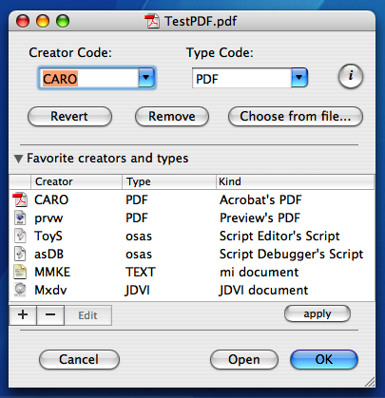Click Choose from file... button

click(x=296, y=116)
